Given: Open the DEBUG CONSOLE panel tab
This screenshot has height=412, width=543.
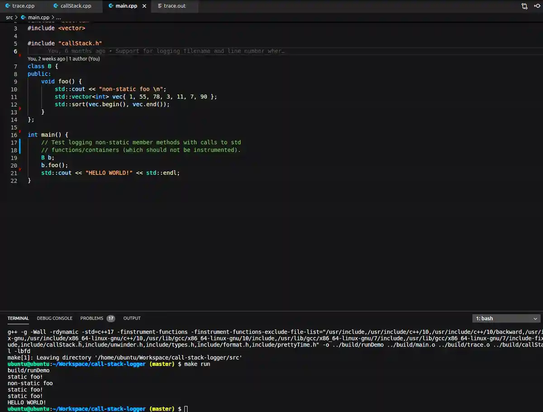Looking at the screenshot, I should 54,318.
